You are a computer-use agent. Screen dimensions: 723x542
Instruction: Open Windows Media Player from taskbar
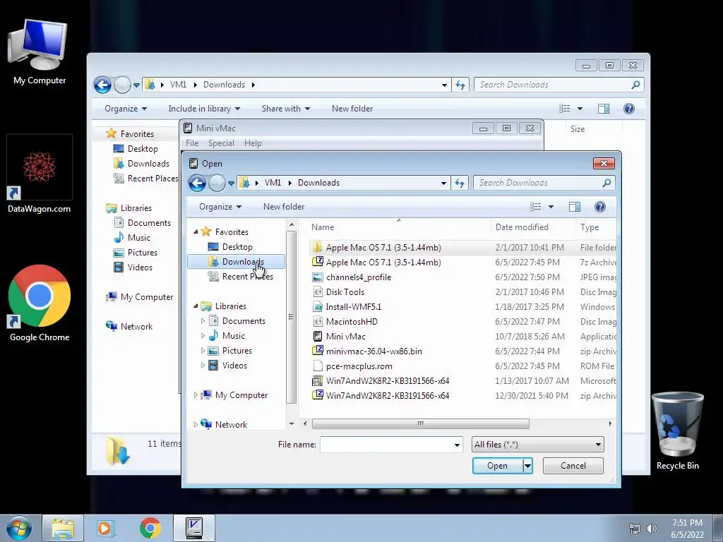pyautogui.click(x=105, y=528)
